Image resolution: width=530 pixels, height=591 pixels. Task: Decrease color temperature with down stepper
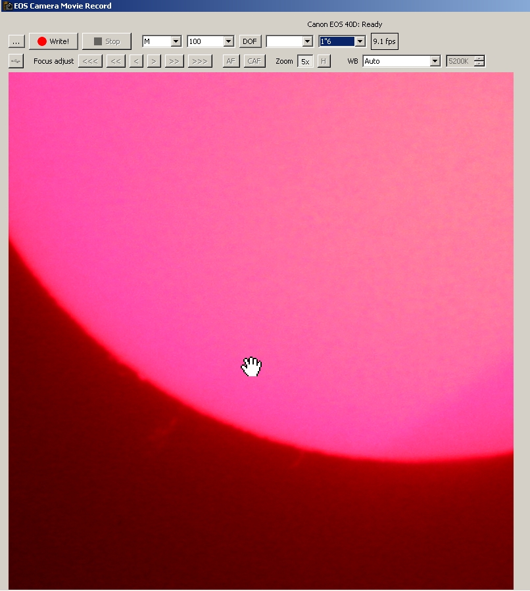[x=479, y=64]
